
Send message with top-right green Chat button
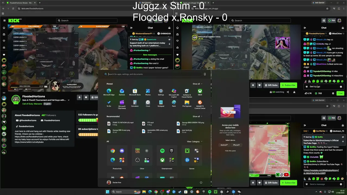click(x=340, y=93)
